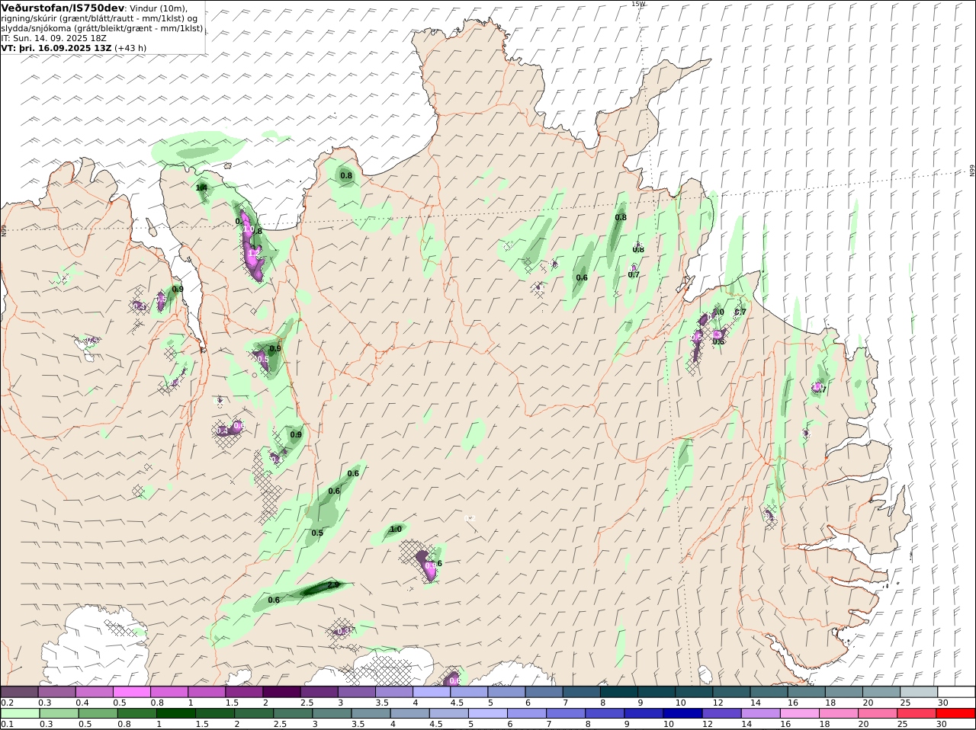Click the Veðurstofan/IS750dev title text
This screenshot has width=976, height=730.
pyautogui.click(x=63, y=8)
